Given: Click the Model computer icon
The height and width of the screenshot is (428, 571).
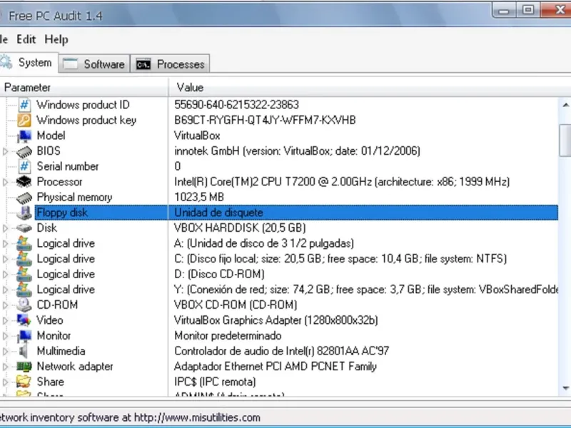Looking at the screenshot, I should [24, 136].
